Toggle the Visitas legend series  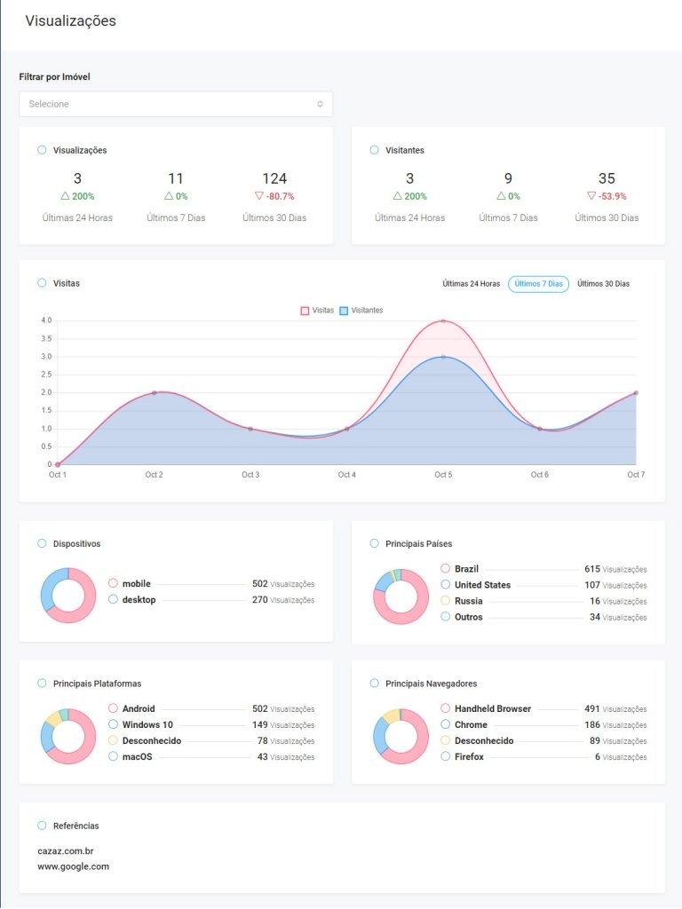[318, 311]
